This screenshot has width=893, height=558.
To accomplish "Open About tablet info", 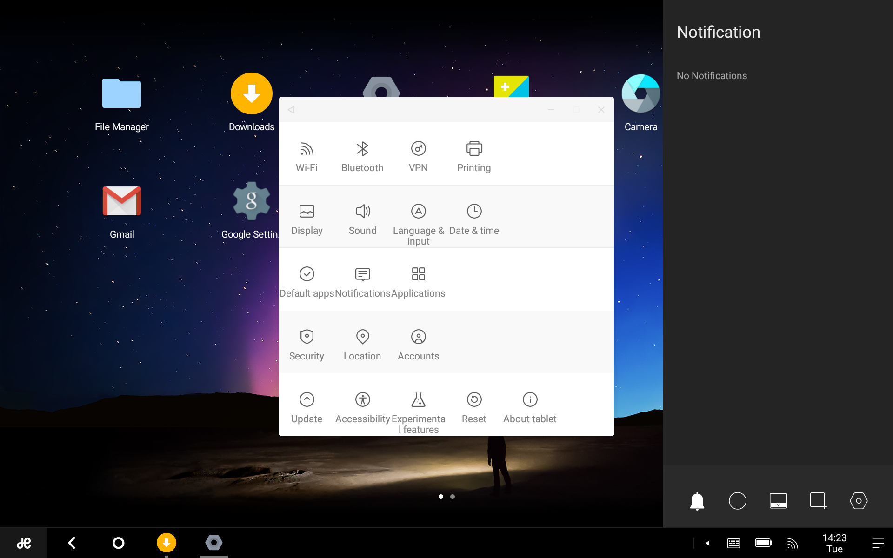I will 530,407.
